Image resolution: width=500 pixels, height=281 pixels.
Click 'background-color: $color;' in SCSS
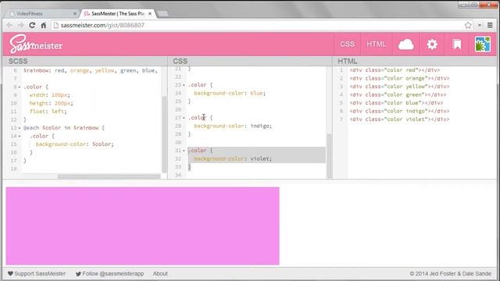[x=75, y=144]
